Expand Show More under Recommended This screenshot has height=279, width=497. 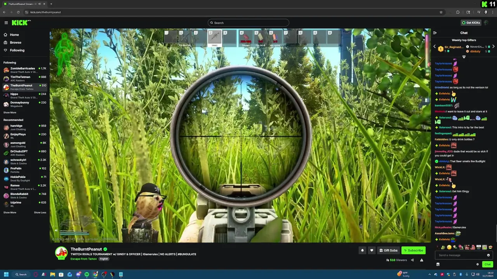(10, 213)
